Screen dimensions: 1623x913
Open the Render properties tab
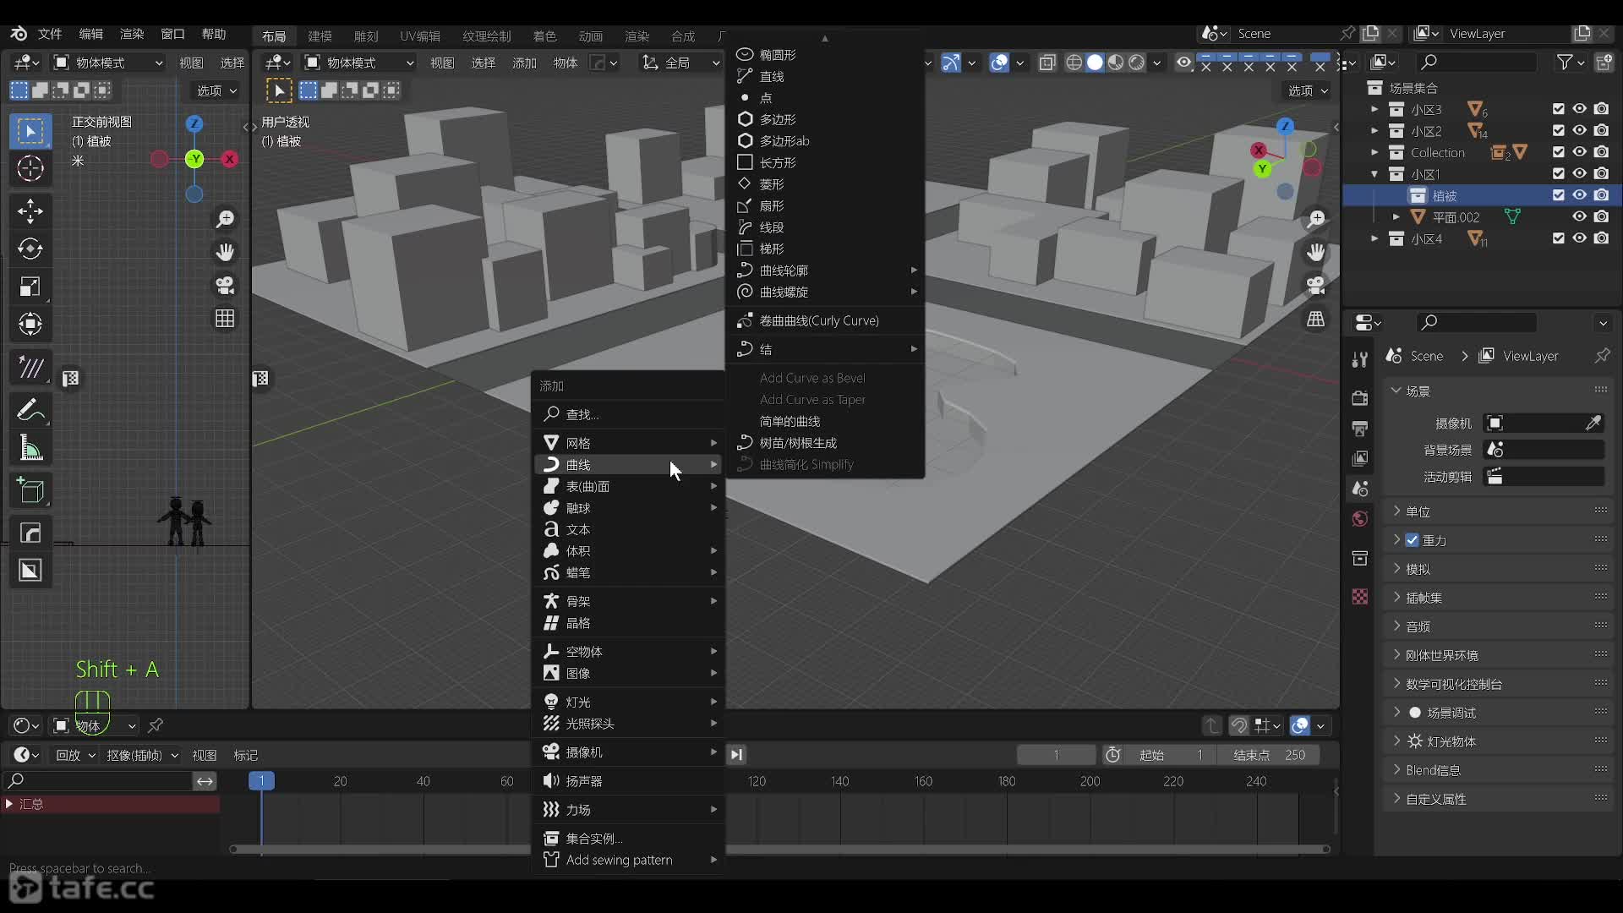click(1360, 397)
